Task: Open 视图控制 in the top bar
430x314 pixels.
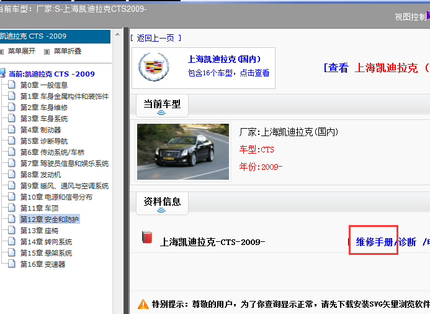Action: (x=411, y=17)
